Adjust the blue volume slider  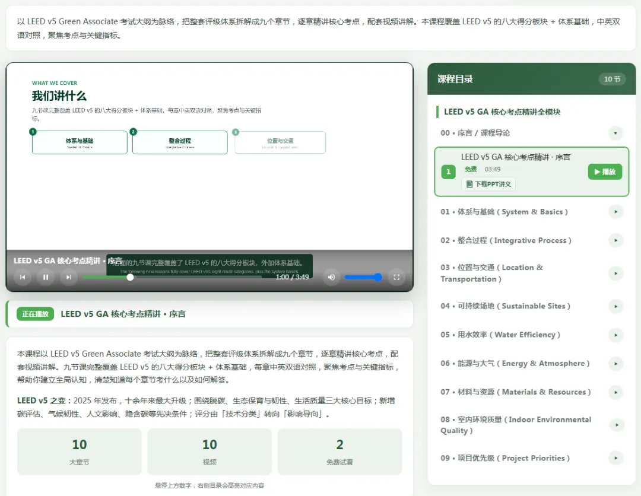363,277
